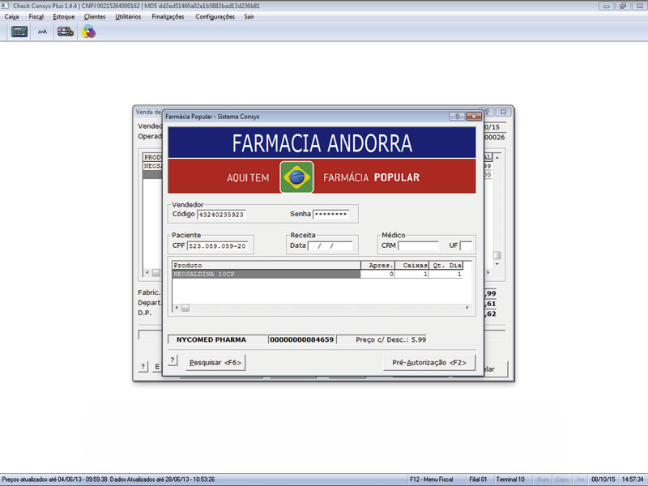Click the Qt. Dia column header
The width and height of the screenshot is (648, 486).
tap(446, 266)
